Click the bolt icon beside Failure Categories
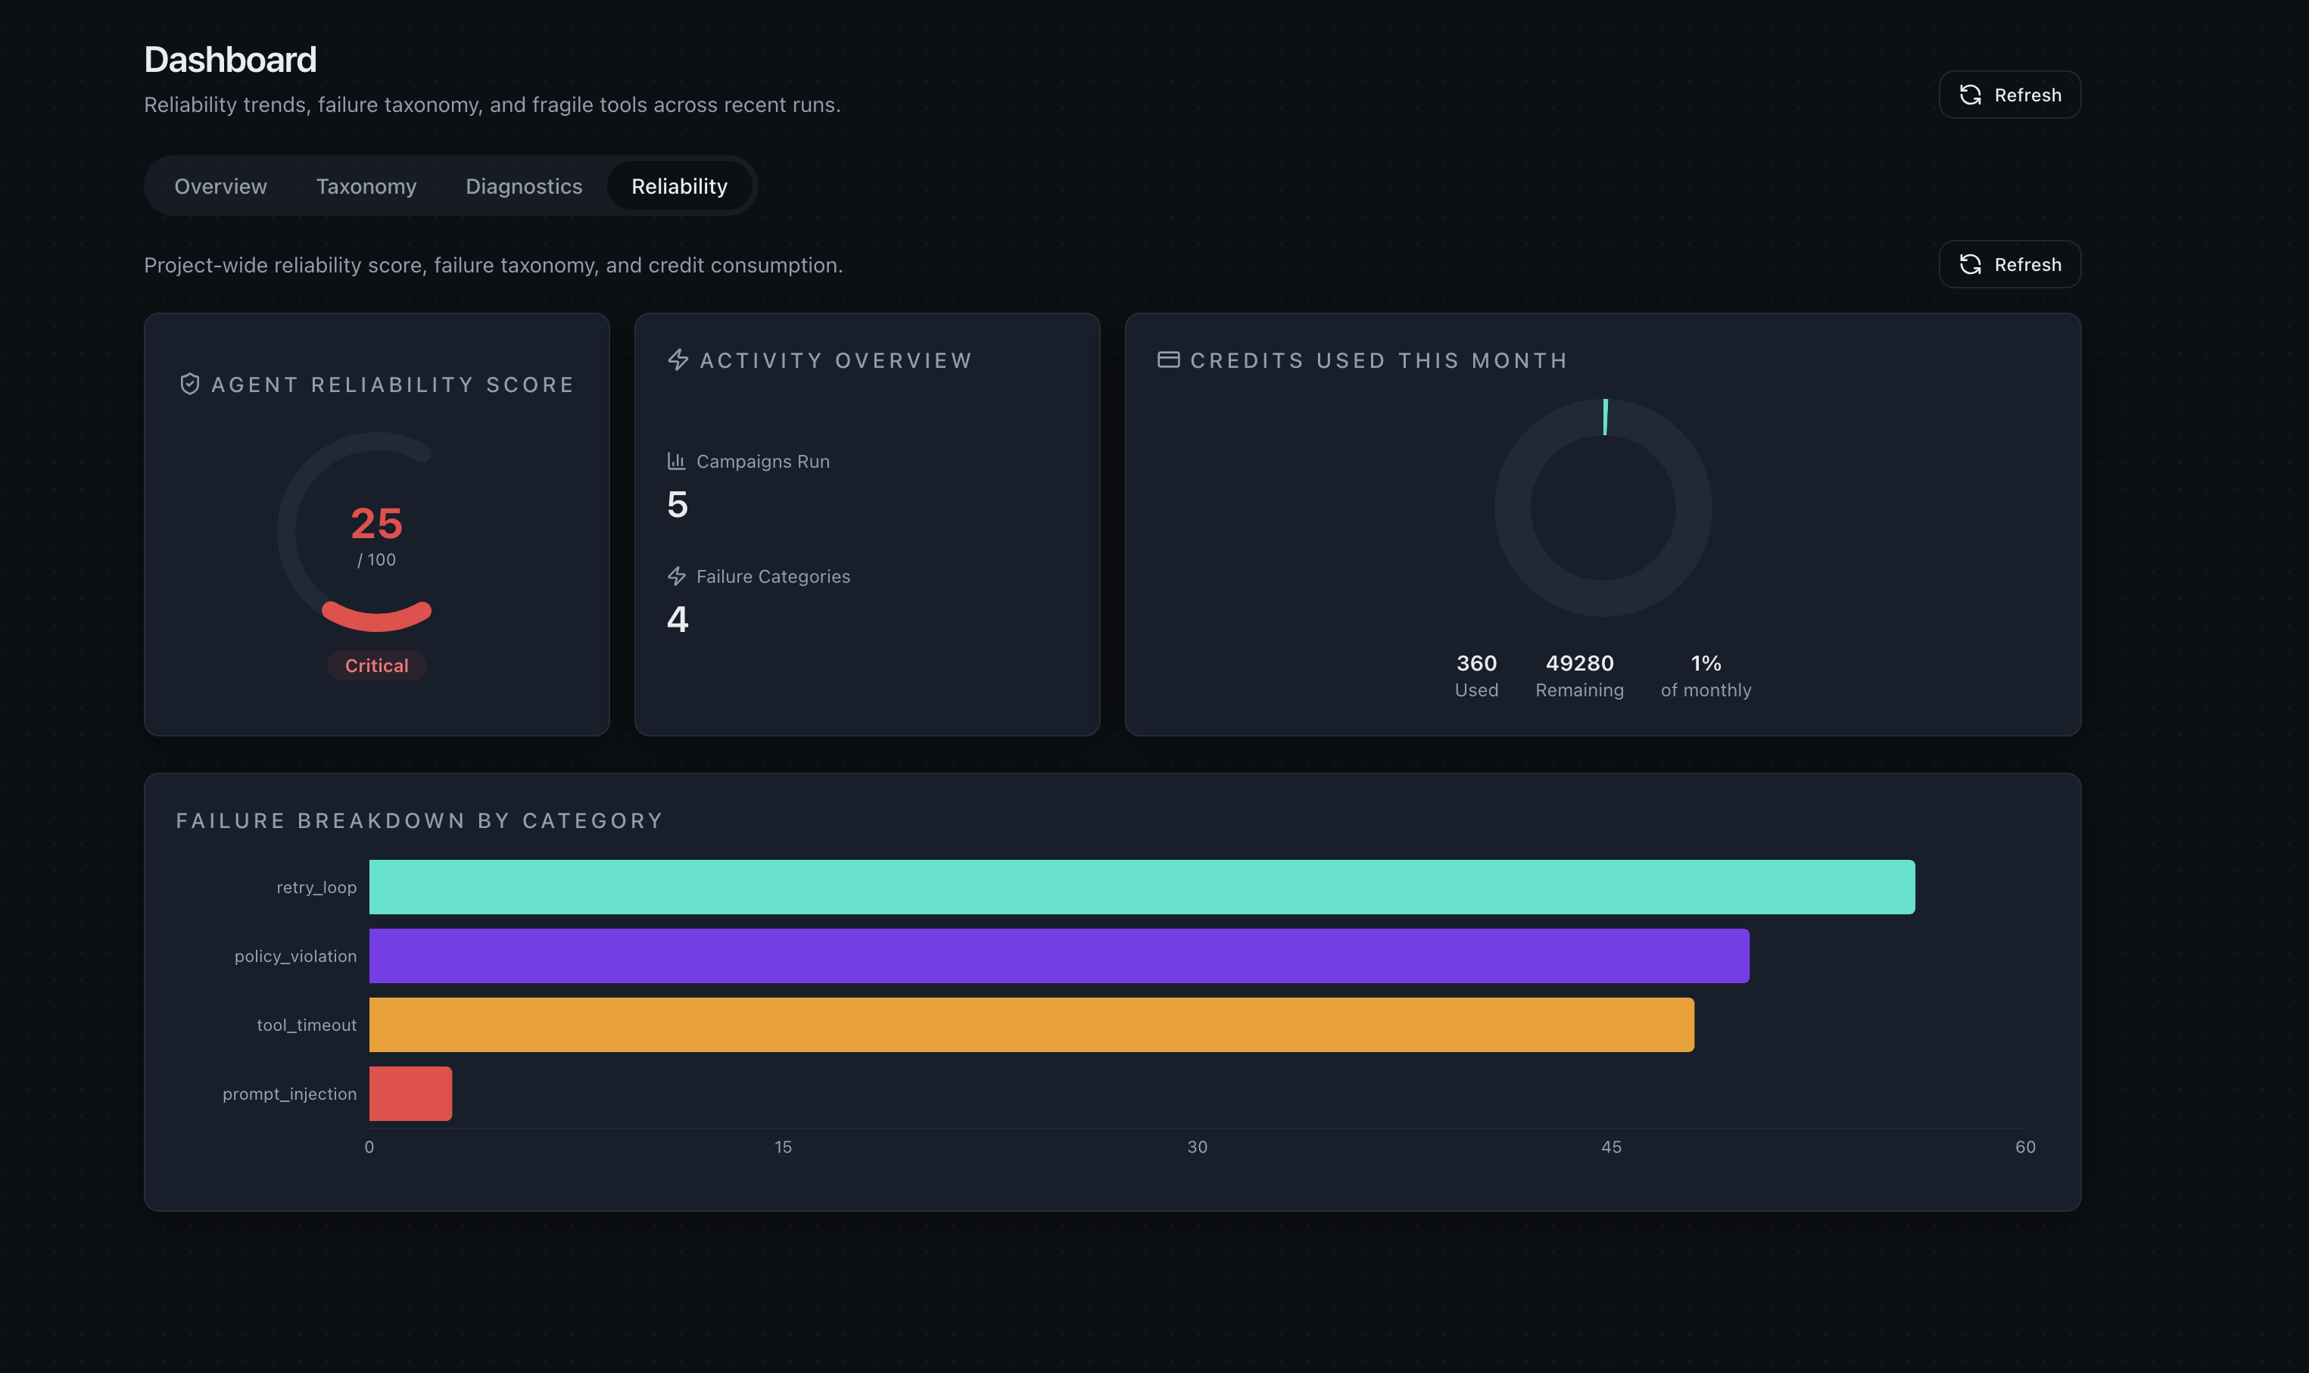The height and width of the screenshot is (1373, 2309). point(677,575)
